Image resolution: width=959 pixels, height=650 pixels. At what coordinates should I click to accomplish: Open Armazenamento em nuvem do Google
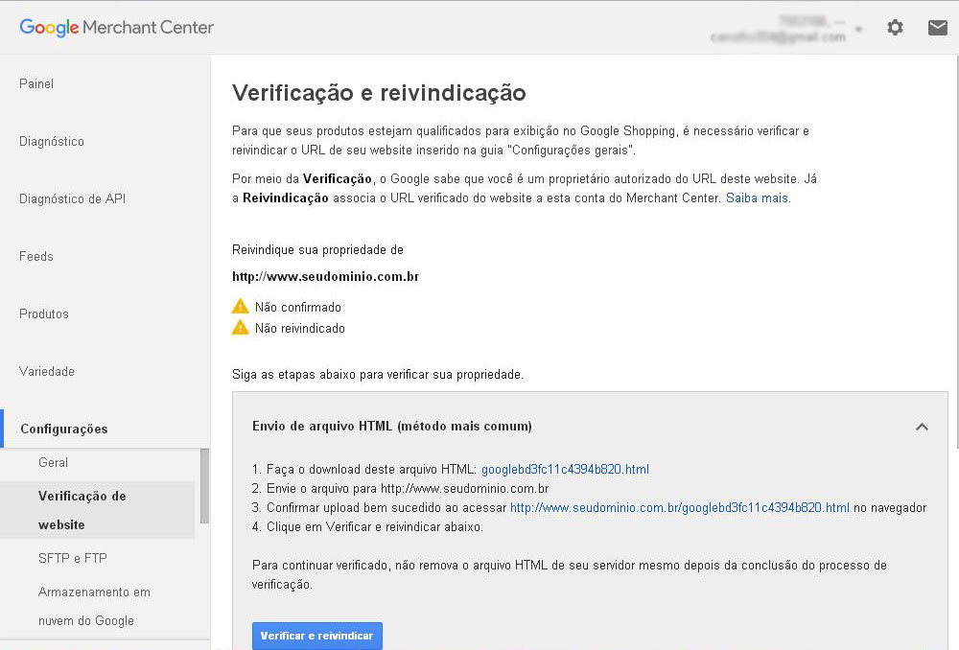tap(94, 606)
